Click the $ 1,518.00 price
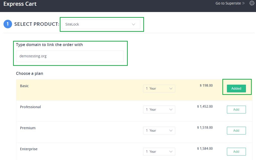The width and height of the screenshot is (256, 160). tap(205, 127)
